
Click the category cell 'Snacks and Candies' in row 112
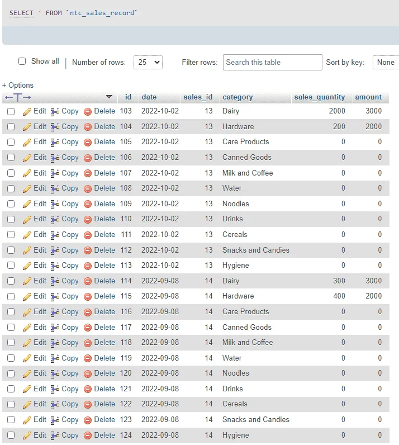coord(256,250)
